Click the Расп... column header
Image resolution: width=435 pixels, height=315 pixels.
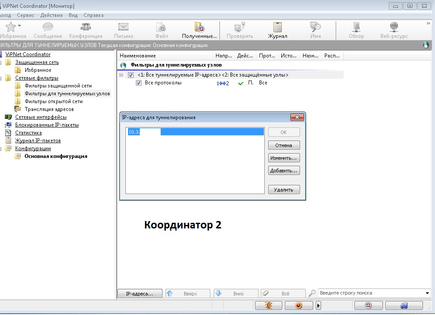coord(332,56)
